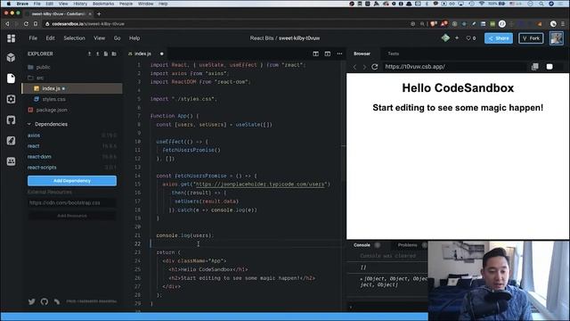Refresh the sandbox preview browser

tap(375, 67)
